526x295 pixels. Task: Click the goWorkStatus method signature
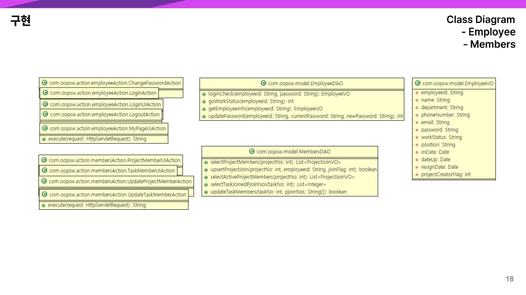[x=251, y=102]
